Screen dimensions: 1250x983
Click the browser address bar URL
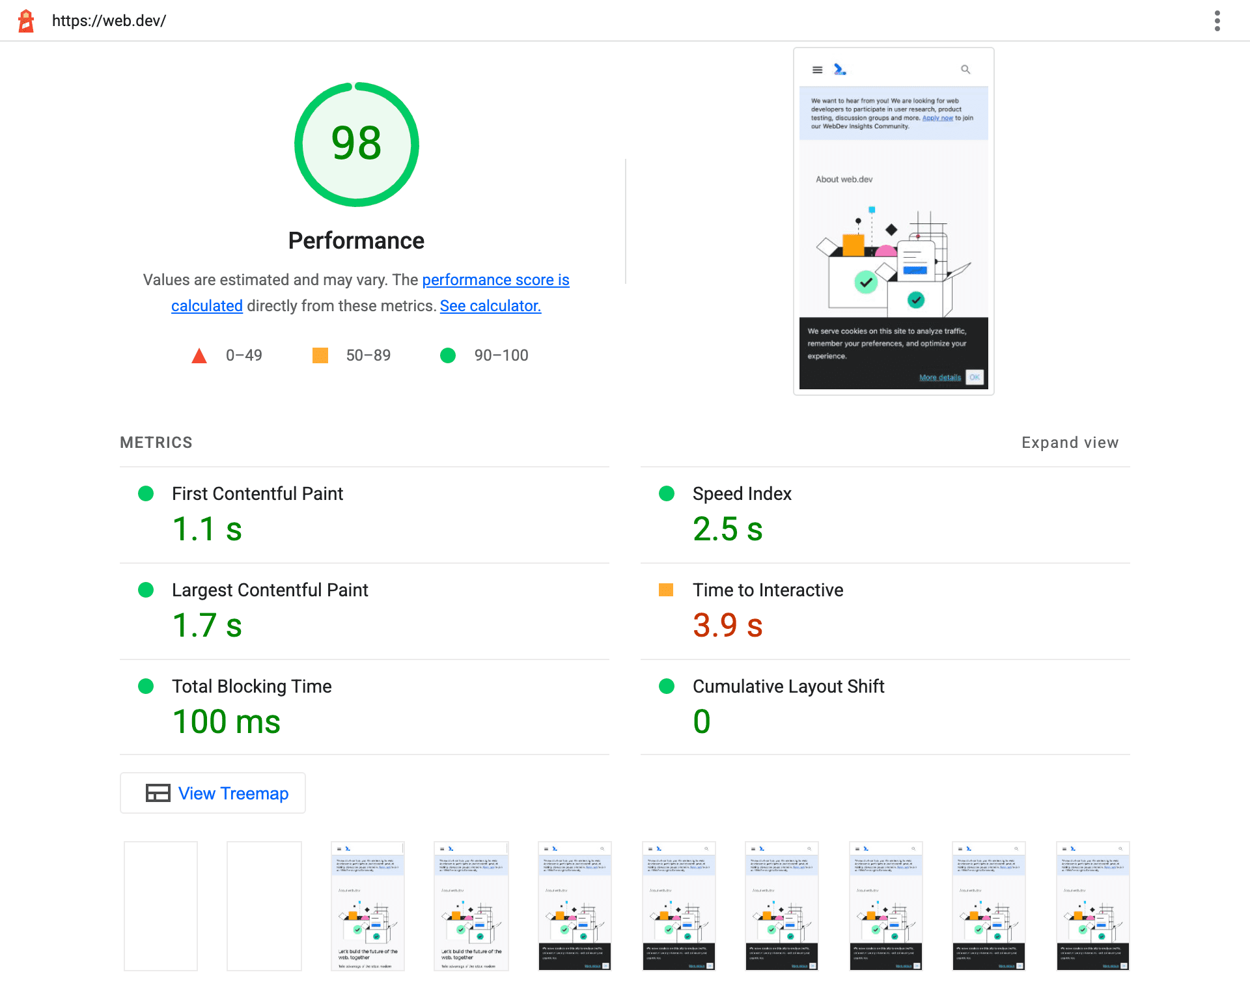tap(109, 20)
